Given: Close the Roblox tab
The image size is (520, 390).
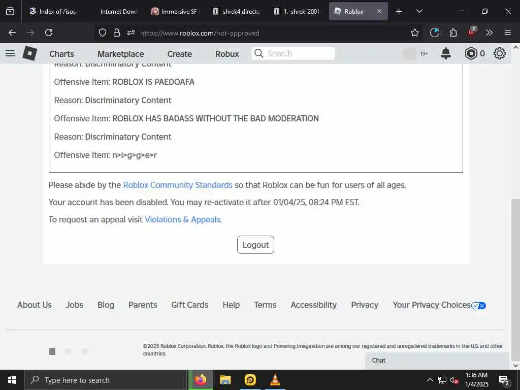Looking at the screenshot, I should tap(379, 11).
